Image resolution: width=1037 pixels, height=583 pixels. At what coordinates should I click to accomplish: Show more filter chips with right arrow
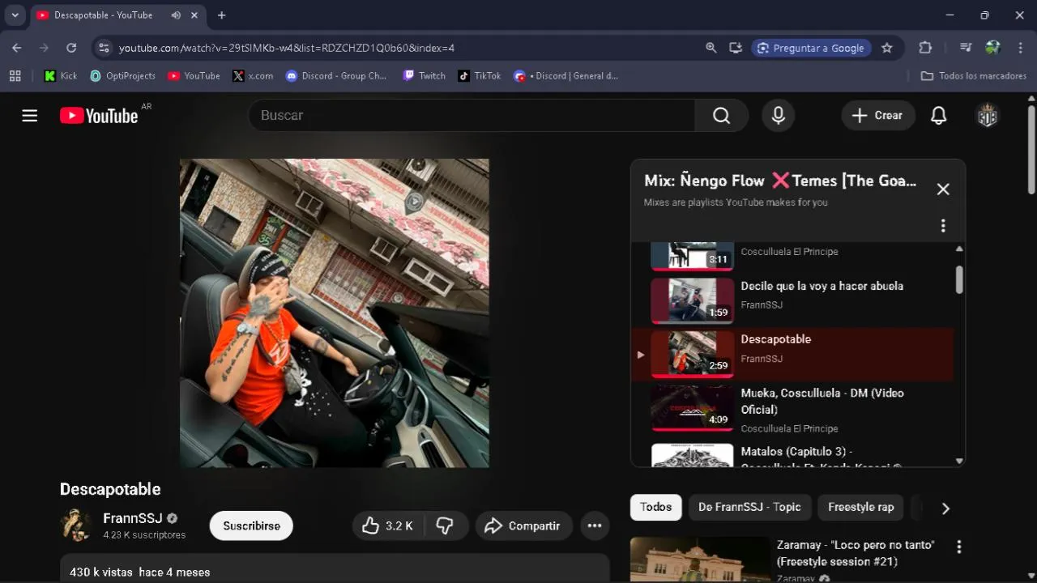pyautogui.click(x=945, y=509)
